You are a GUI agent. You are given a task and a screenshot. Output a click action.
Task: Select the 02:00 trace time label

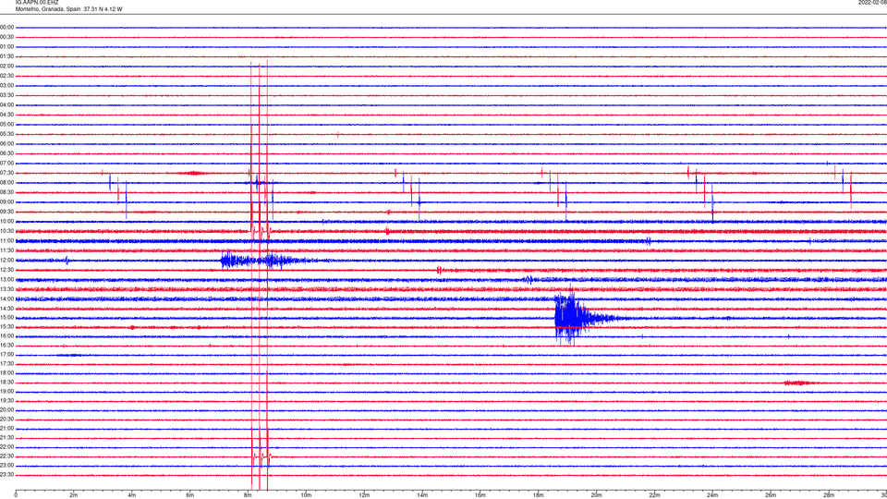(x=6, y=67)
